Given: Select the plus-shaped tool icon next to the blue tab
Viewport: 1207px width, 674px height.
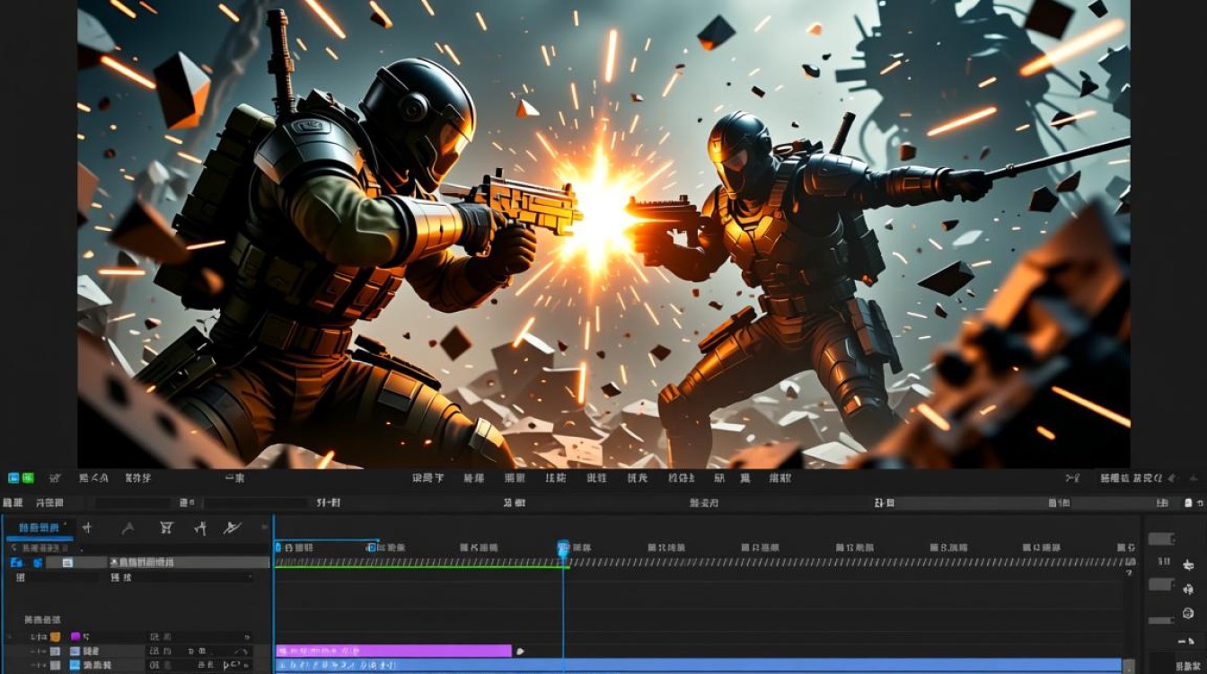Looking at the screenshot, I should [87, 528].
